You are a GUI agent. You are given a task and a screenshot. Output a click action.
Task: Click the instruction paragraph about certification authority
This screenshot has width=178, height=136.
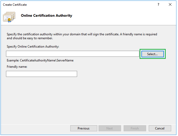[x=82, y=34]
